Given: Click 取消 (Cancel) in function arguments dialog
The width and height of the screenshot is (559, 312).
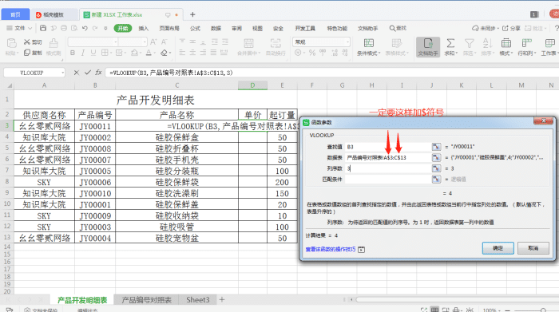Looking at the screenshot, I should click(x=533, y=248).
